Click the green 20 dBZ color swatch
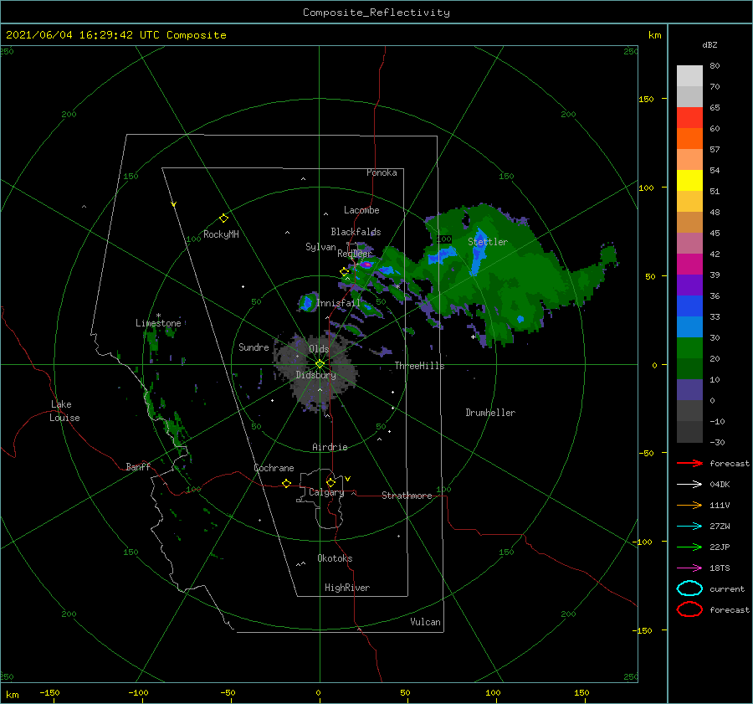The width and height of the screenshot is (753, 704). [689, 348]
